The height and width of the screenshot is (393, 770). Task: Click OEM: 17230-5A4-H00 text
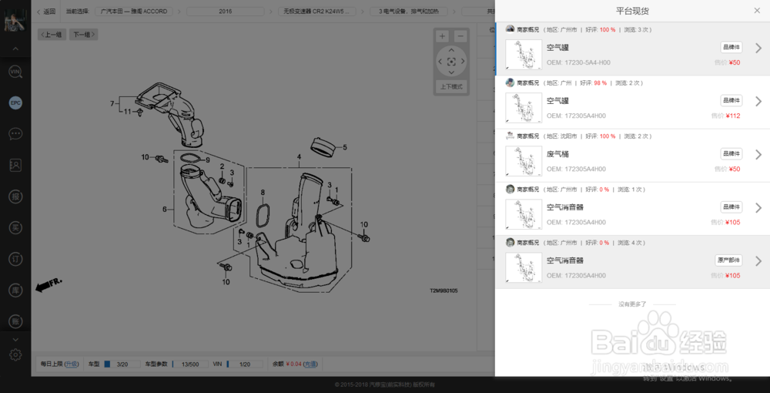tap(578, 63)
